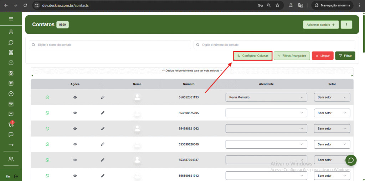Viewport: 365px width, 181px height.
Task: Open the hamburger menu in sidebar
Action: pos(11,19)
